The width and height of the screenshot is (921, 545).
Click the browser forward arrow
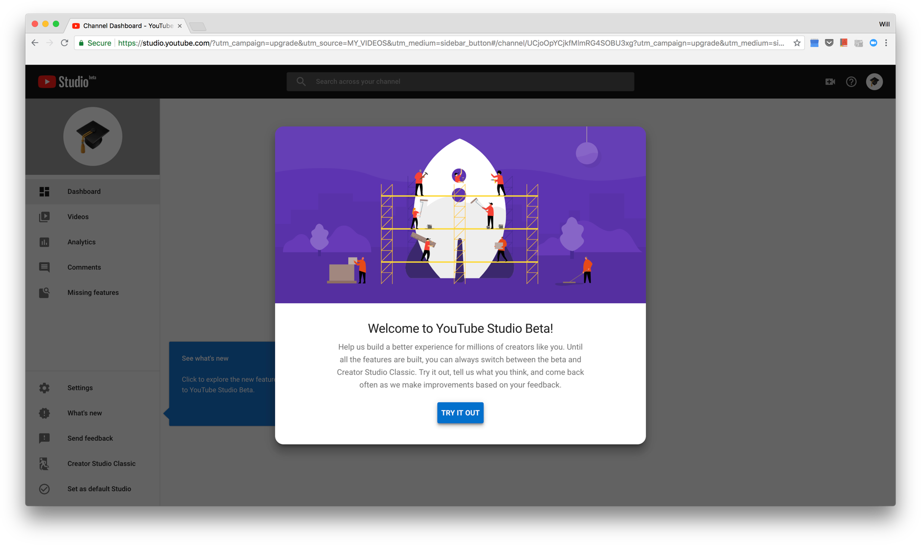click(x=50, y=43)
